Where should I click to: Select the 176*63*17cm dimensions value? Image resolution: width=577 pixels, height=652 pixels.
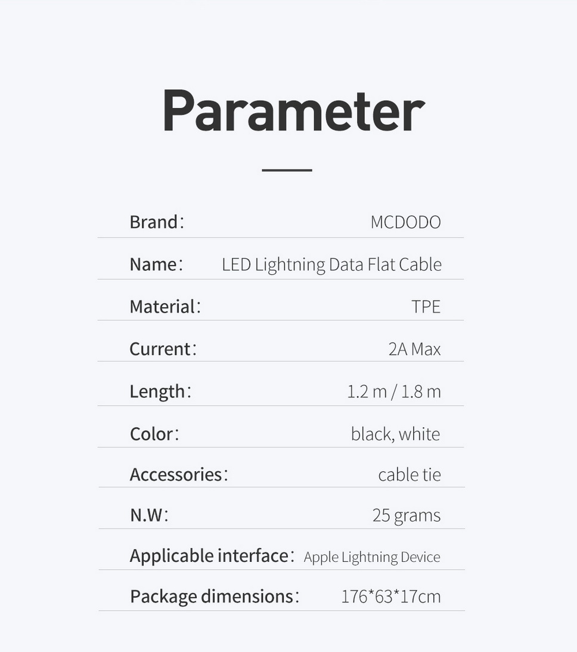[x=390, y=597]
